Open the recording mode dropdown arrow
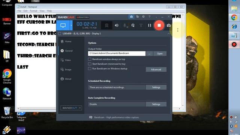Image resolution: width=240 pixels, height=135 pixels. 71,25
